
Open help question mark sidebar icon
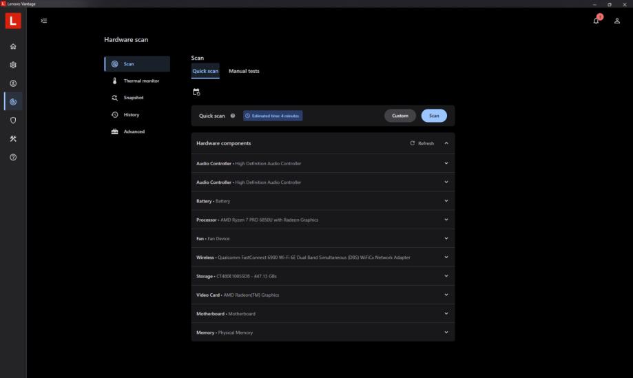coord(13,158)
